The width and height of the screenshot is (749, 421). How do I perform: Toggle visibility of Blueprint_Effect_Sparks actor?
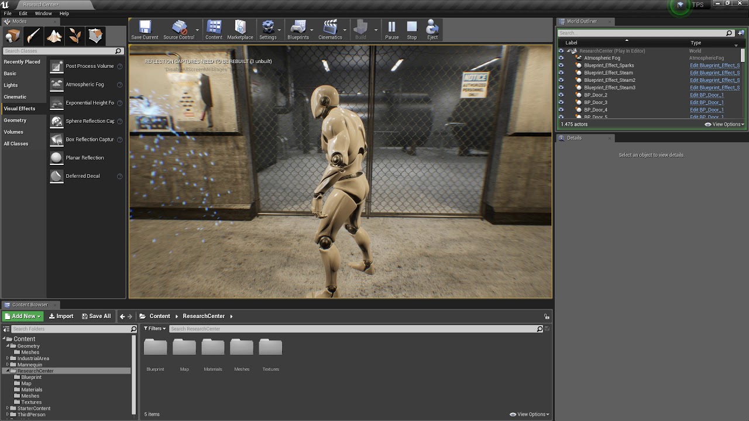(561, 65)
